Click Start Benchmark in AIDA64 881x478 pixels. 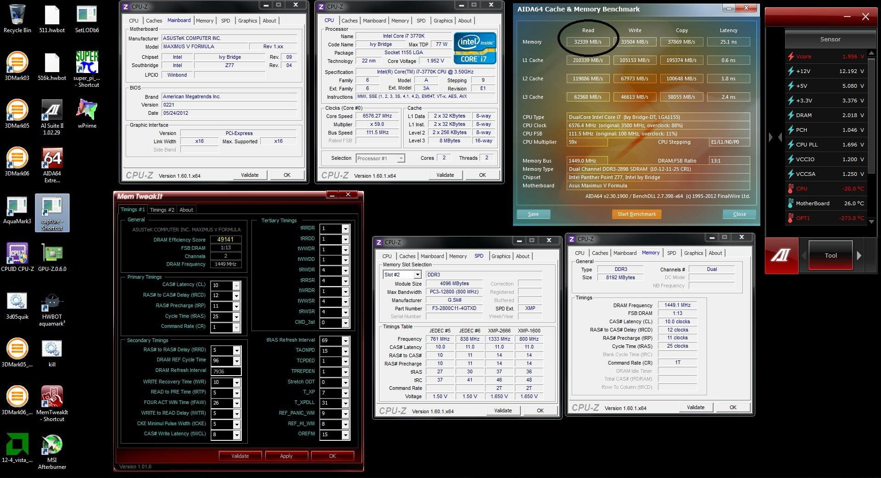tap(636, 214)
